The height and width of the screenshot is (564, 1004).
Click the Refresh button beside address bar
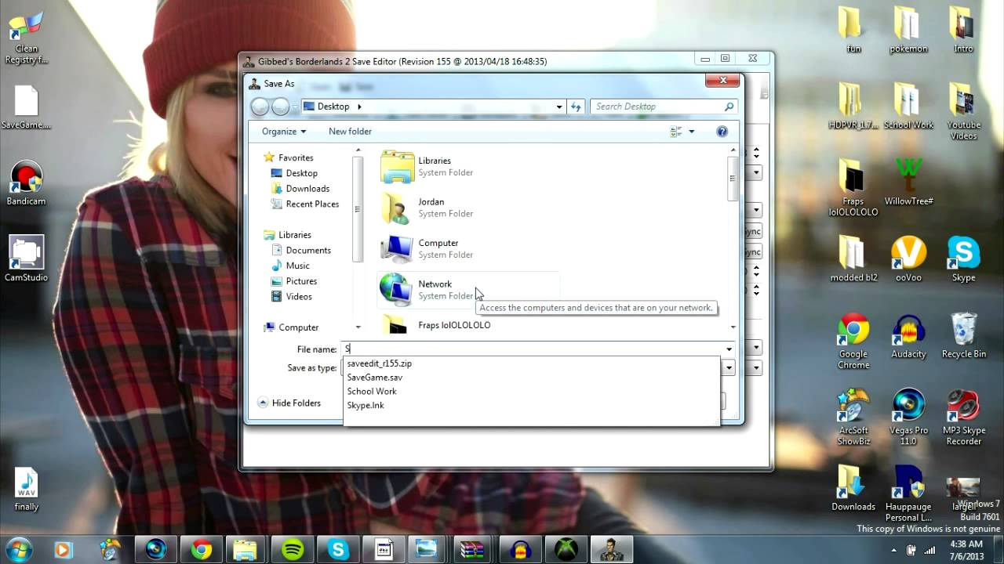(x=576, y=107)
